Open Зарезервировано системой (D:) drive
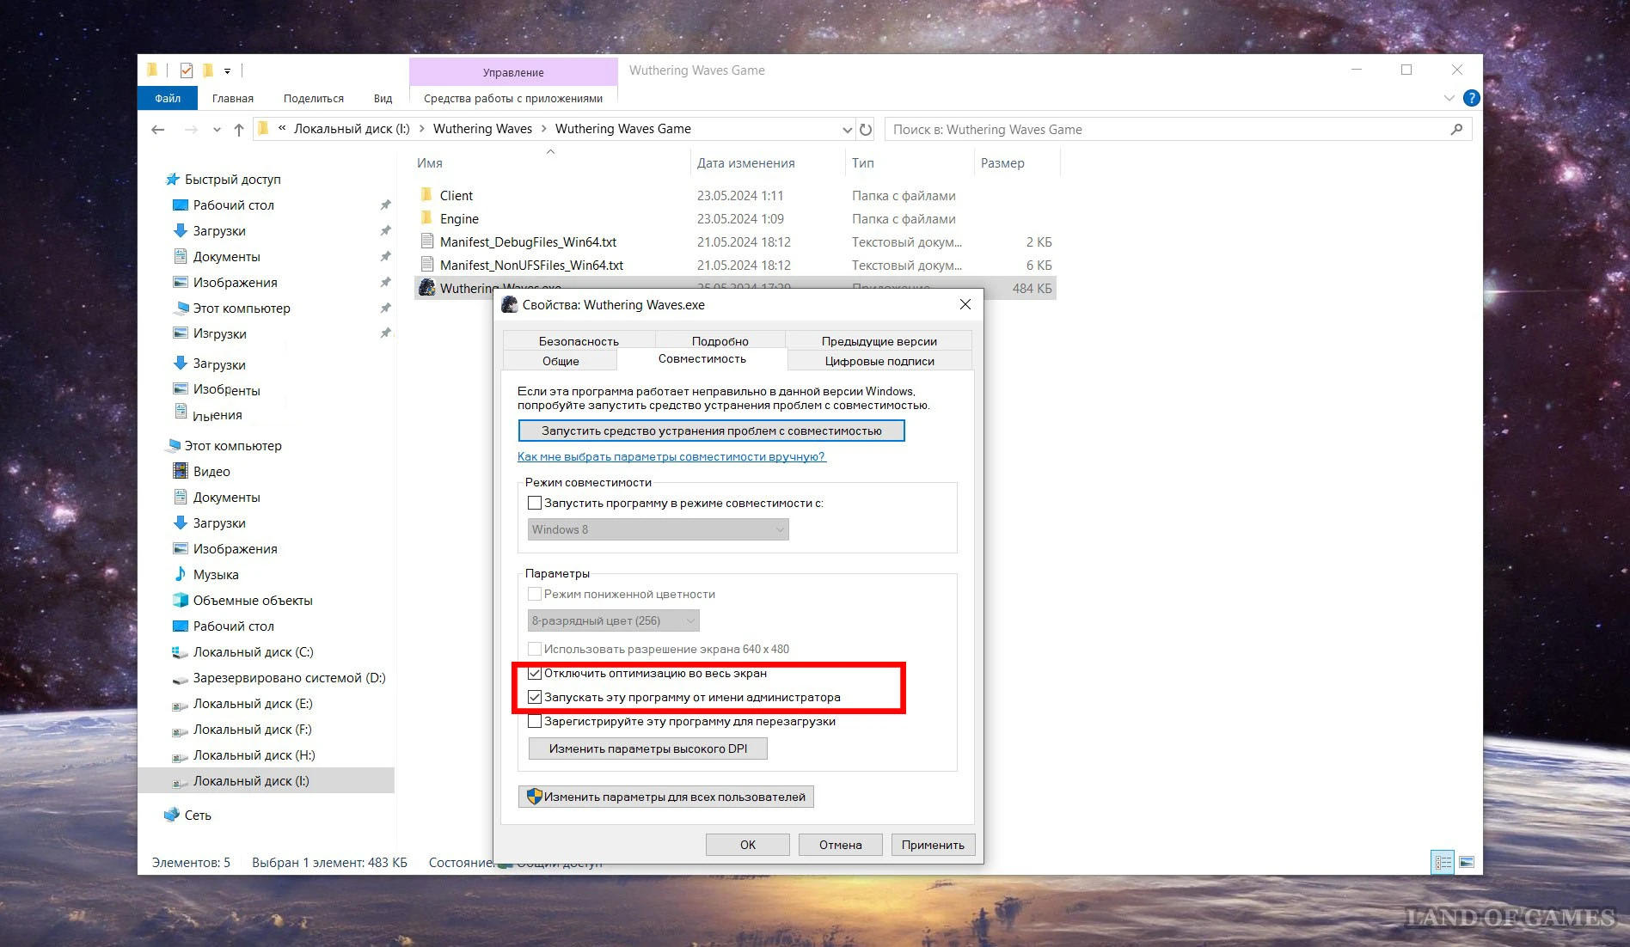This screenshot has height=947, width=1630. (289, 678)
